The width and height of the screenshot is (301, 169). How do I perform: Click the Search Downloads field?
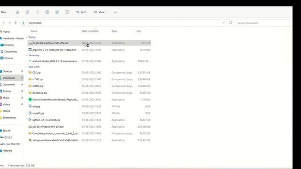(264, 23)
